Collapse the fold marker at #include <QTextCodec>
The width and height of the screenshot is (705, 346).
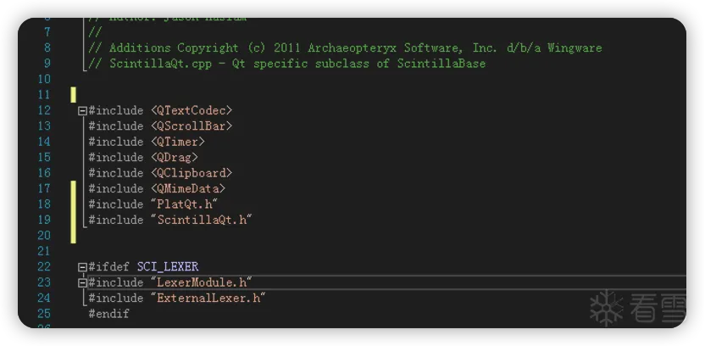pos(82,110)
